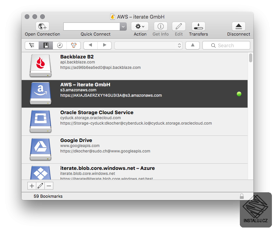
Task: Click the Disconnect eject icon
Action: pos(239,26)
